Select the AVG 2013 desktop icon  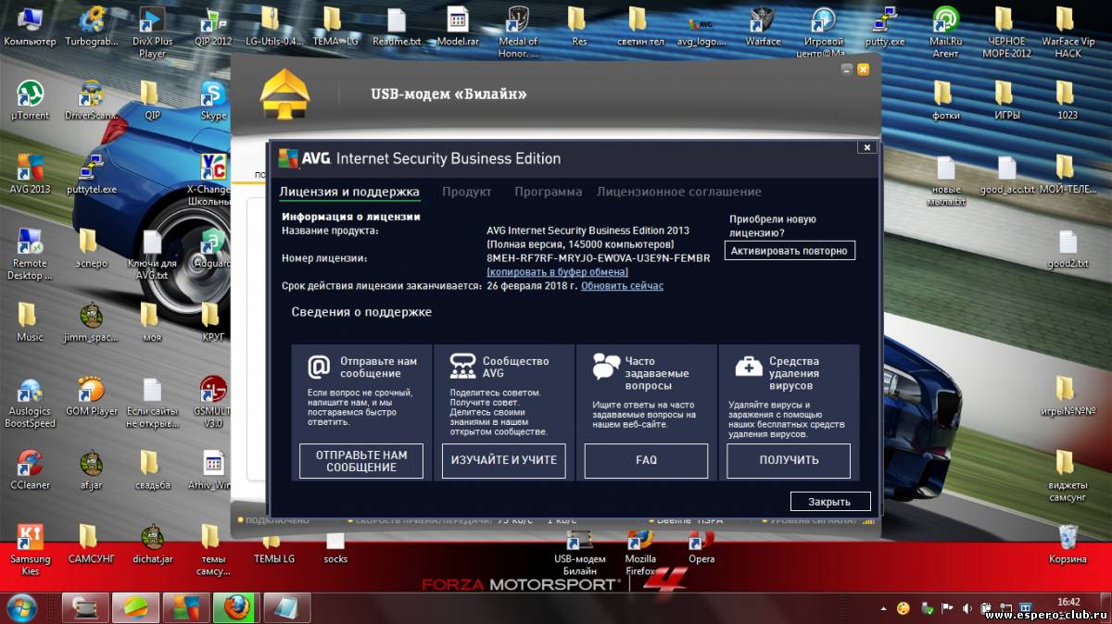pyautogui.click(x=30, y=173)
